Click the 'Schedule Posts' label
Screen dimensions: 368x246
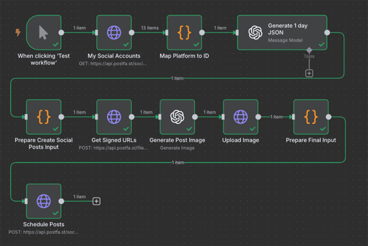point(44,225)
